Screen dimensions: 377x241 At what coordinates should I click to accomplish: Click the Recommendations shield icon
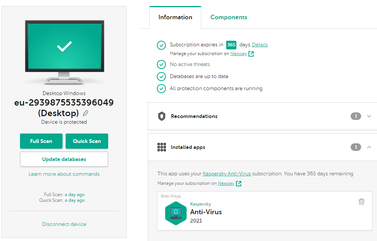pos(162,116)
